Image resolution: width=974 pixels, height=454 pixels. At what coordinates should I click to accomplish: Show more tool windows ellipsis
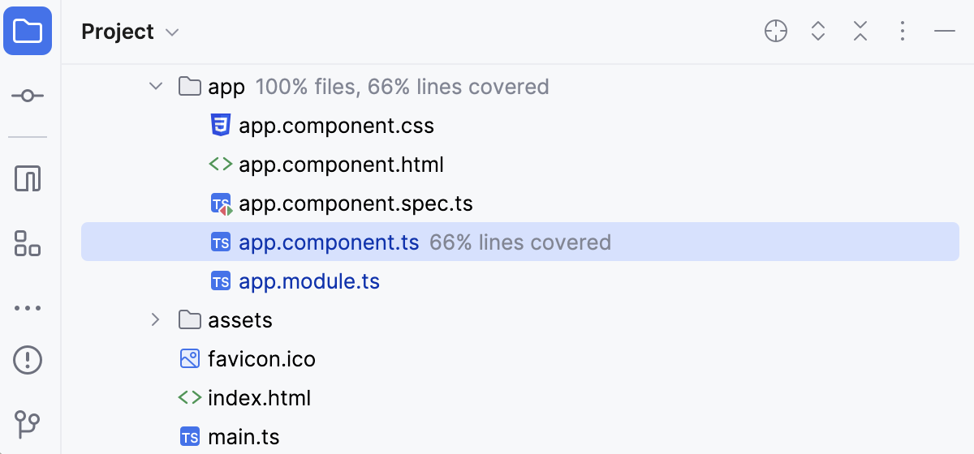28,308
